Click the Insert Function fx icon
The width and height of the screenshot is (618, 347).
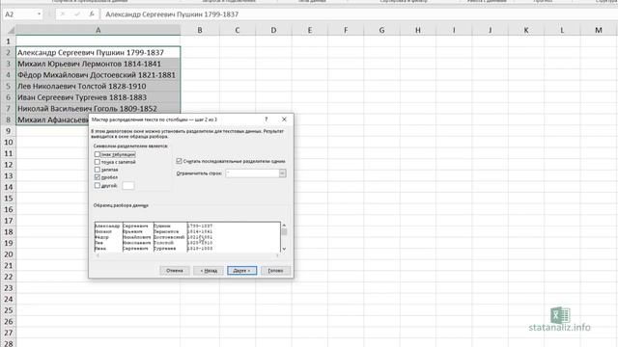92,14
